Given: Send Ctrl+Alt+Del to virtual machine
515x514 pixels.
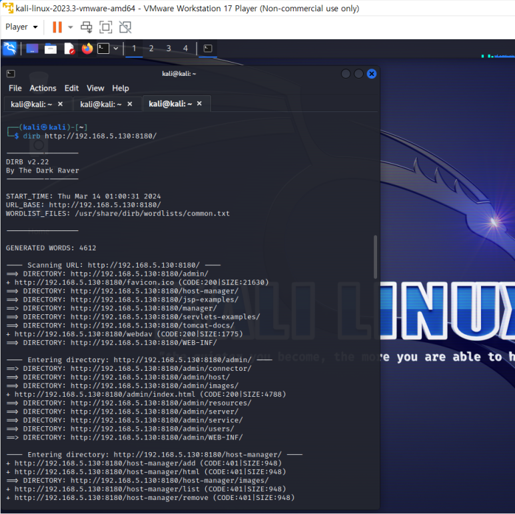Looking at the screenshot, I should [x=87, y=27].
